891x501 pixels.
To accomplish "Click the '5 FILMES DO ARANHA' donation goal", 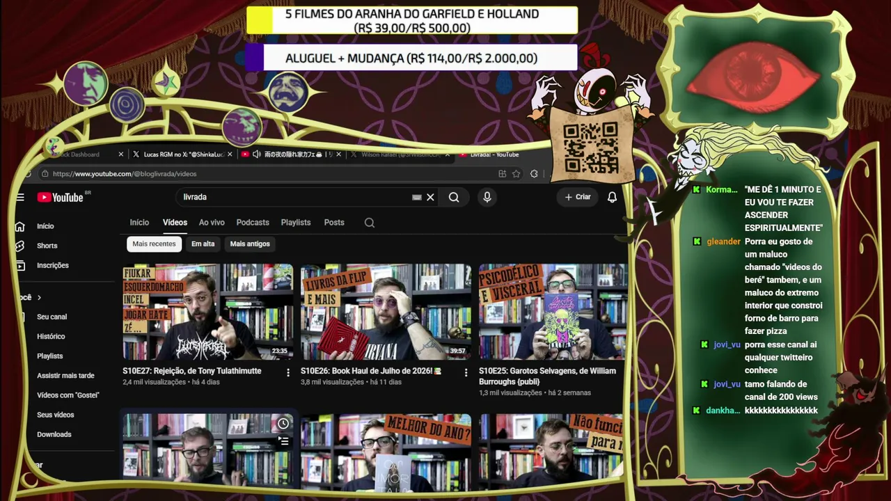I will (412, 21).
